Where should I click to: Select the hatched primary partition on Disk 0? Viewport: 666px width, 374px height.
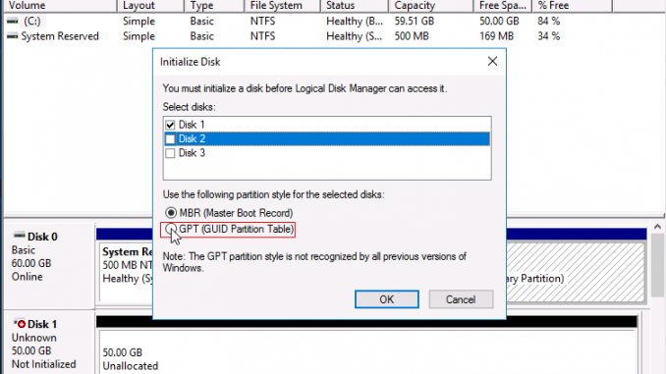[x=576, y=272]
